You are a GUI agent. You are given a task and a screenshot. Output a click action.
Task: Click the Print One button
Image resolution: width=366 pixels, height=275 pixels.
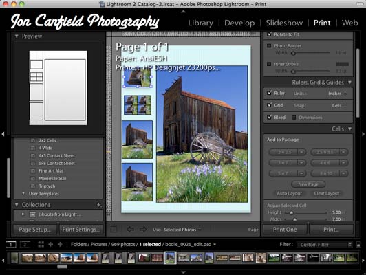[285, 230]
